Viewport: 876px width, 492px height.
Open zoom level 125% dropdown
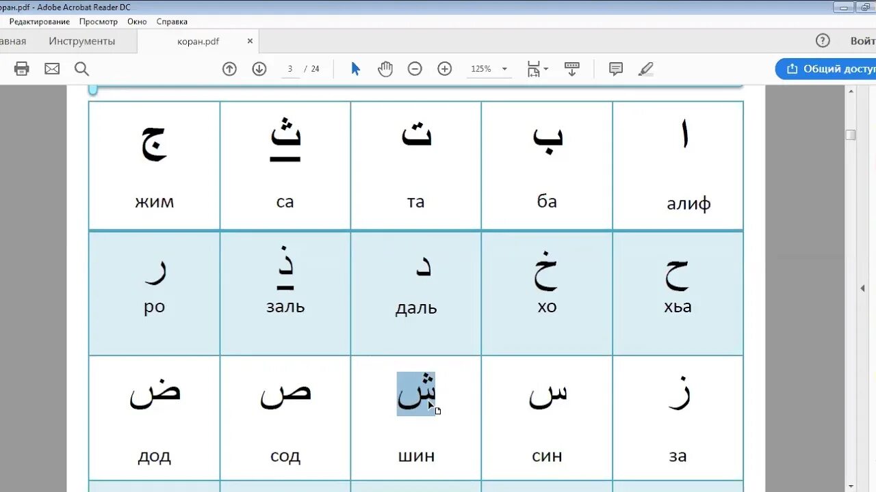pos(489,68)
